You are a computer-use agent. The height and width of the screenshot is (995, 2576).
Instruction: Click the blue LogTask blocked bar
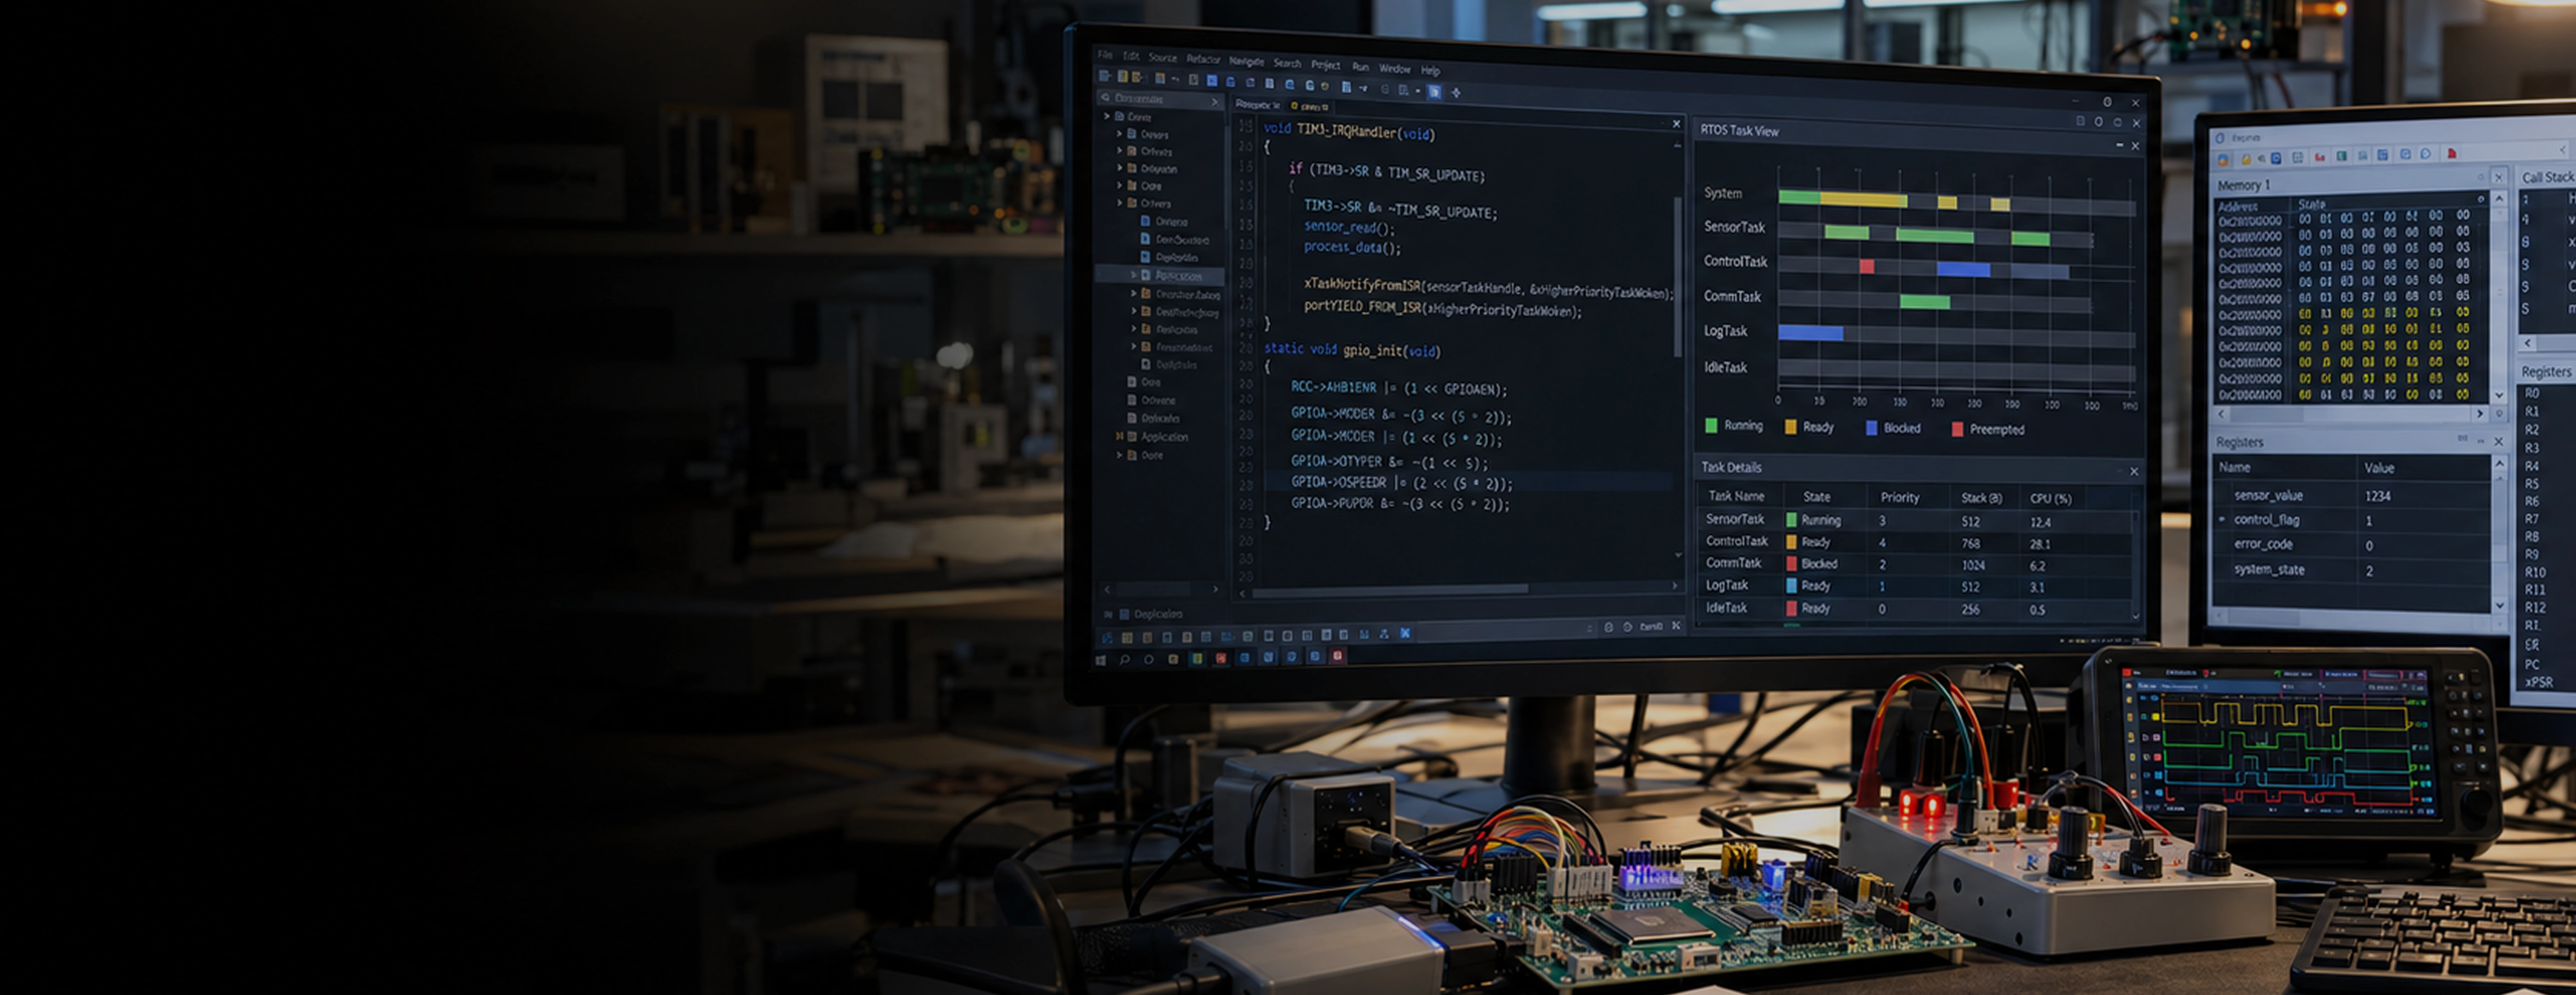[1810, 333]
